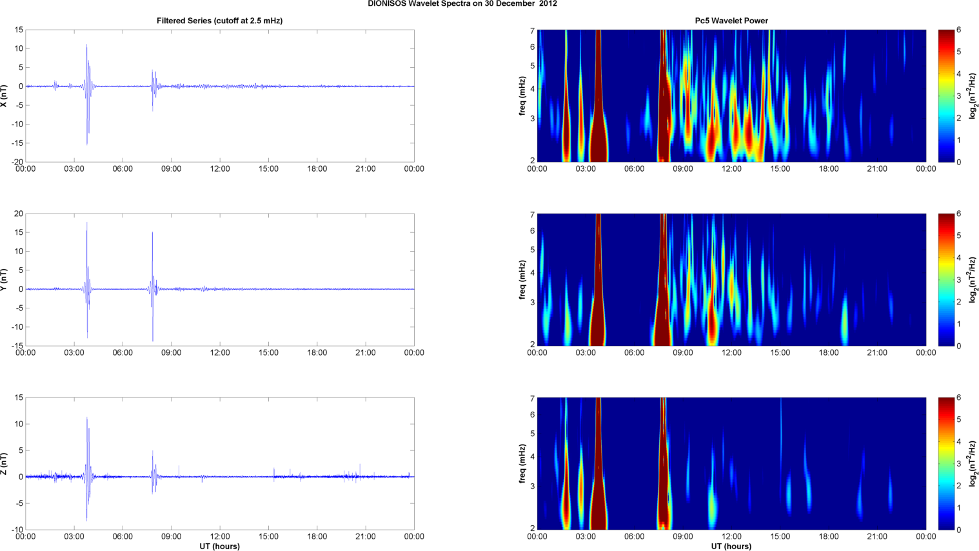Click UT (hours) label below bottom wavelet spectrogram
979x551 pixels.
tap(731, 546)
